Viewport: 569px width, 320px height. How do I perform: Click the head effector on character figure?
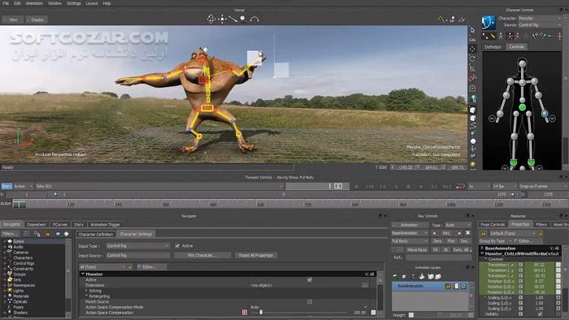point(522,64)
